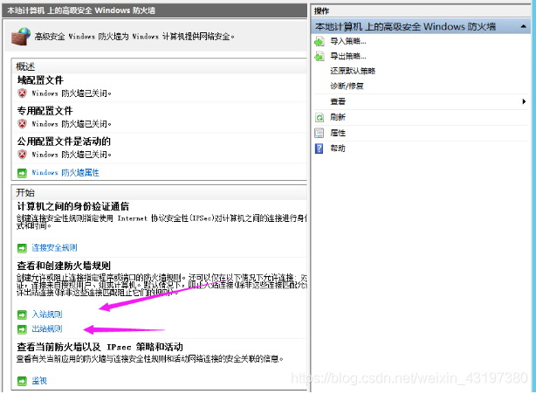Click 防火墙已关闭 status under 域配置文件
Image resolution: width=536 pixels, height=394 pixels.
coord(72,93)
